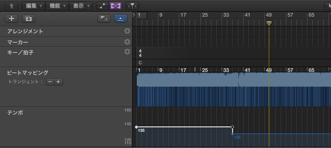Click bar 65 in the top ruler
Viewport: 331px width, 148px height.
[311, 15]
